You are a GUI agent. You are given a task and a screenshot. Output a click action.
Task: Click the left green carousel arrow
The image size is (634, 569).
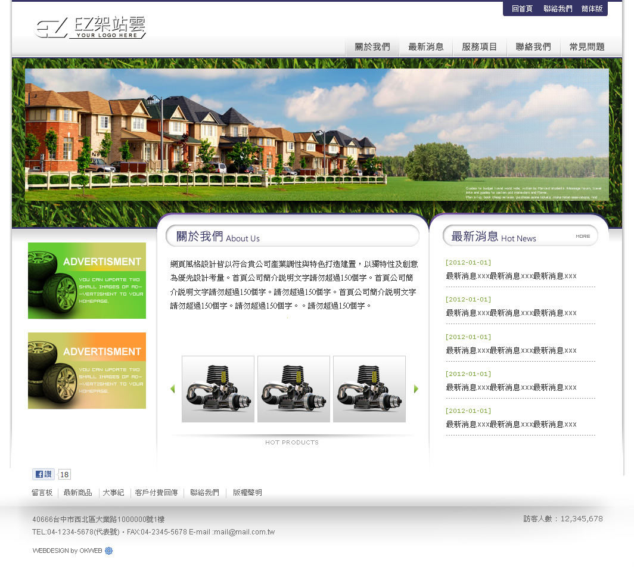173,389
